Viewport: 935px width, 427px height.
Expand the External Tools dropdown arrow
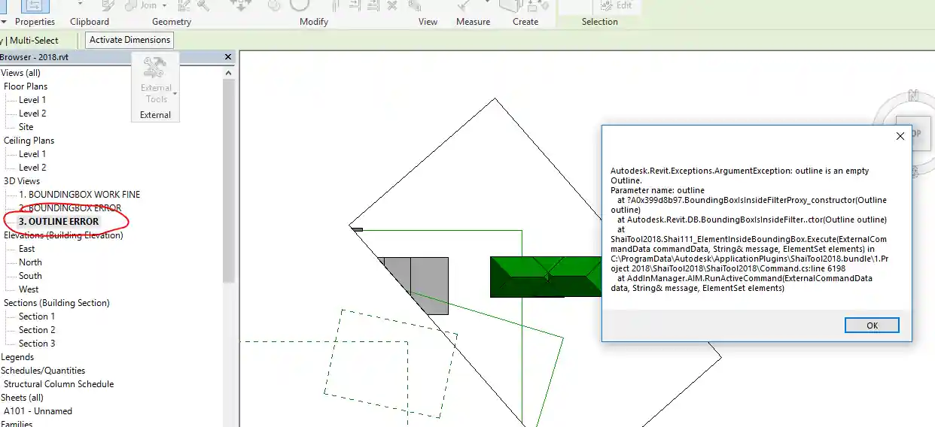[175, 94]
